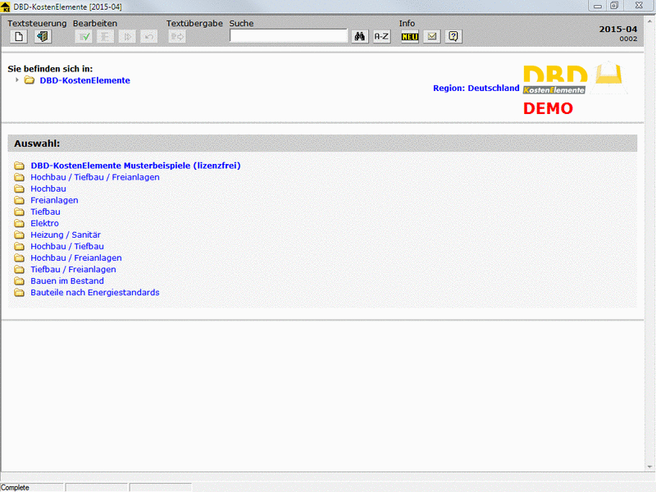Click the DBD KostenElemente logo
Viewport: 656px width, 492px height.
pos(576,78)
